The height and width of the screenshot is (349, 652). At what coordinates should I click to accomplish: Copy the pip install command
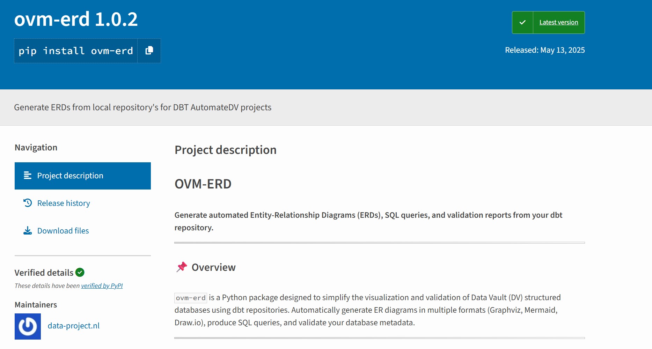click(x=149, y=51)
